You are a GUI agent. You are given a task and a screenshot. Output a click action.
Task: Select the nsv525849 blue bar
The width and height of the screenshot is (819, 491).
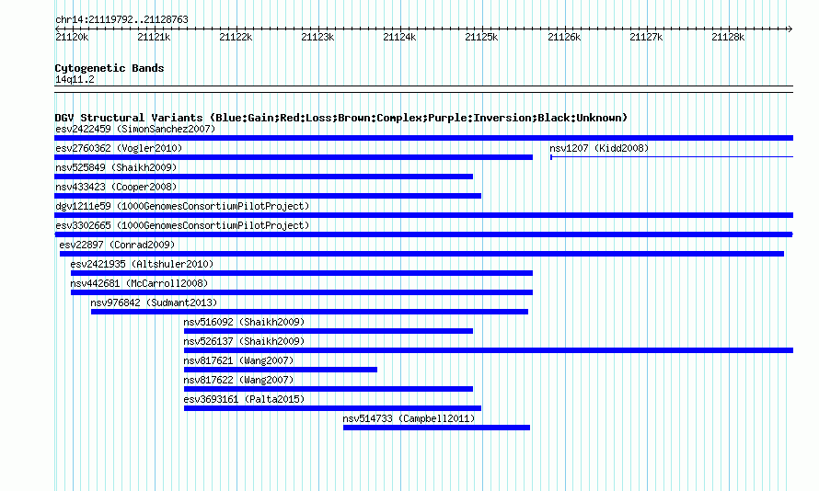coord(263,177)
